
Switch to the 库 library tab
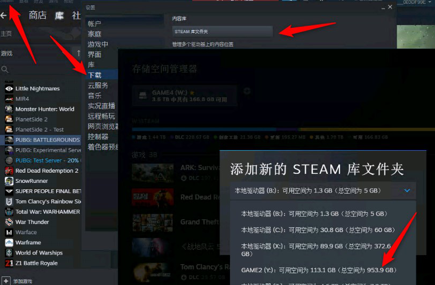(59, 16)
